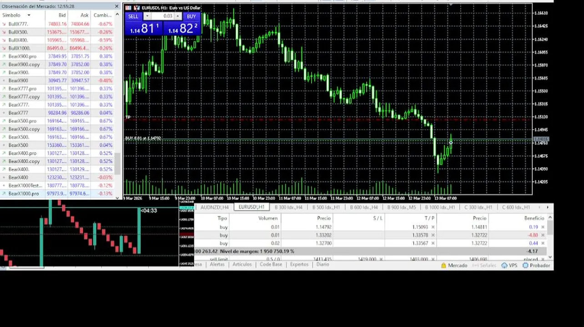
Task: Close the Market Watch panel
Action: (116, 6)
